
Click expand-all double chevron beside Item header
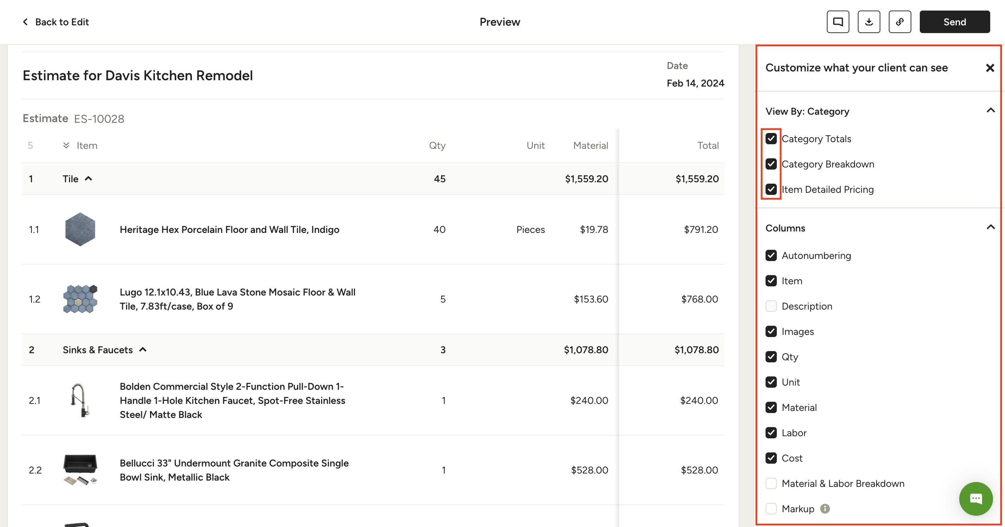point(66,145)
